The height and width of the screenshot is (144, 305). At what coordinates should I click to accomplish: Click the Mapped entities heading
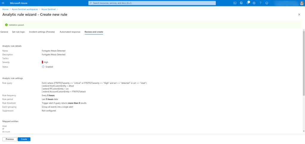[10, 121]
